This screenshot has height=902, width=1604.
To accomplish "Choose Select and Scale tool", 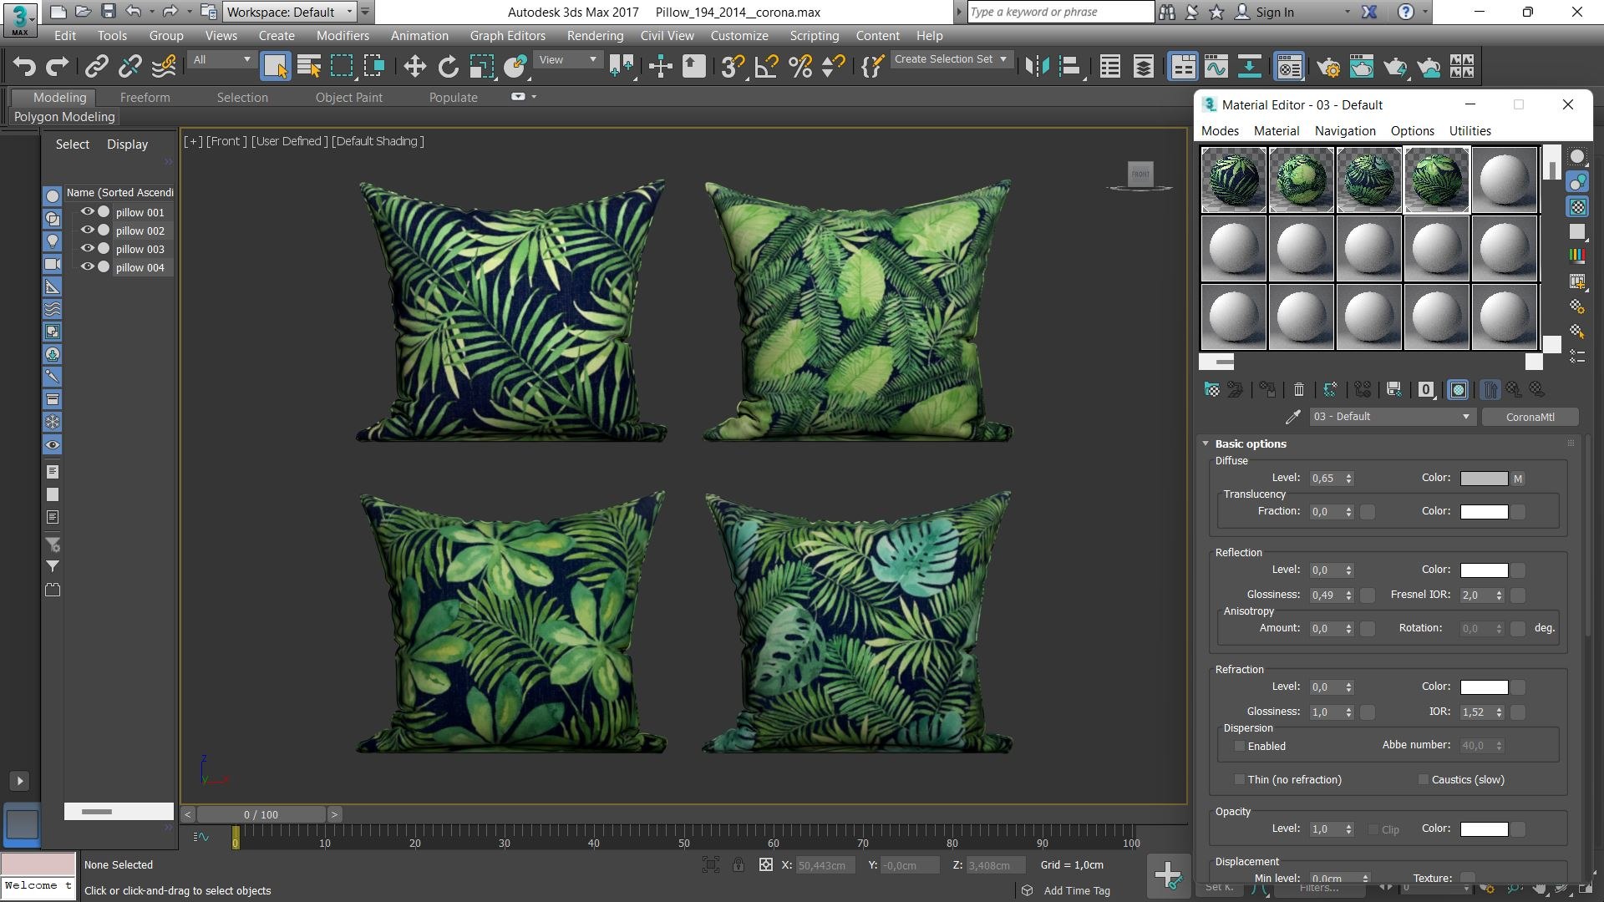I will click(481, 67).
